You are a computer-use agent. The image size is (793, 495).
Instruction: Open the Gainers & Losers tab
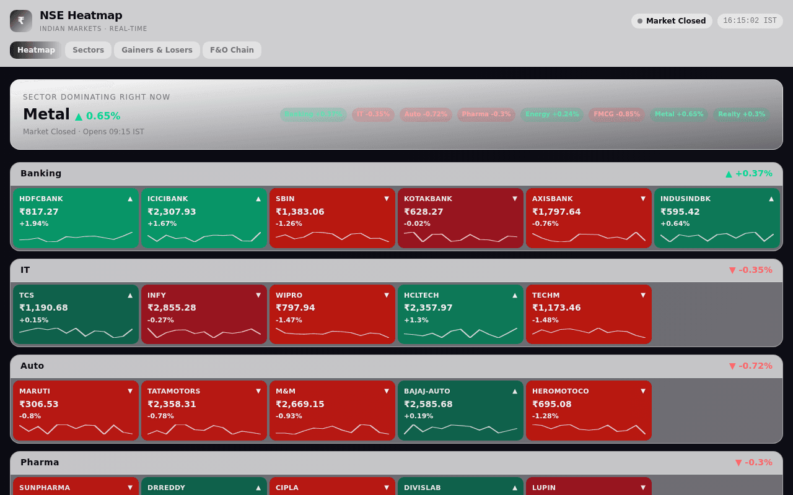[157, 50]
